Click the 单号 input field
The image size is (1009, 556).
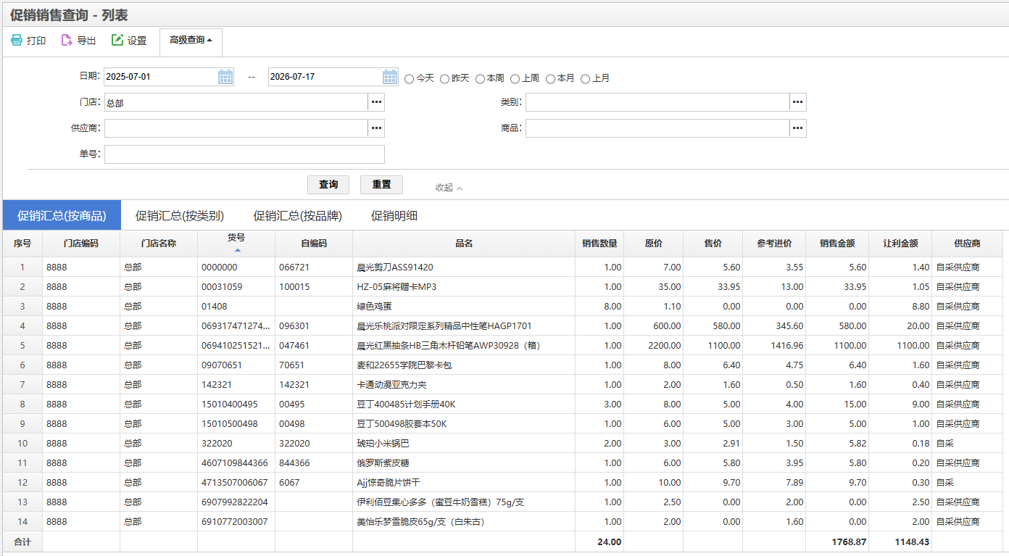coord(244,154)
